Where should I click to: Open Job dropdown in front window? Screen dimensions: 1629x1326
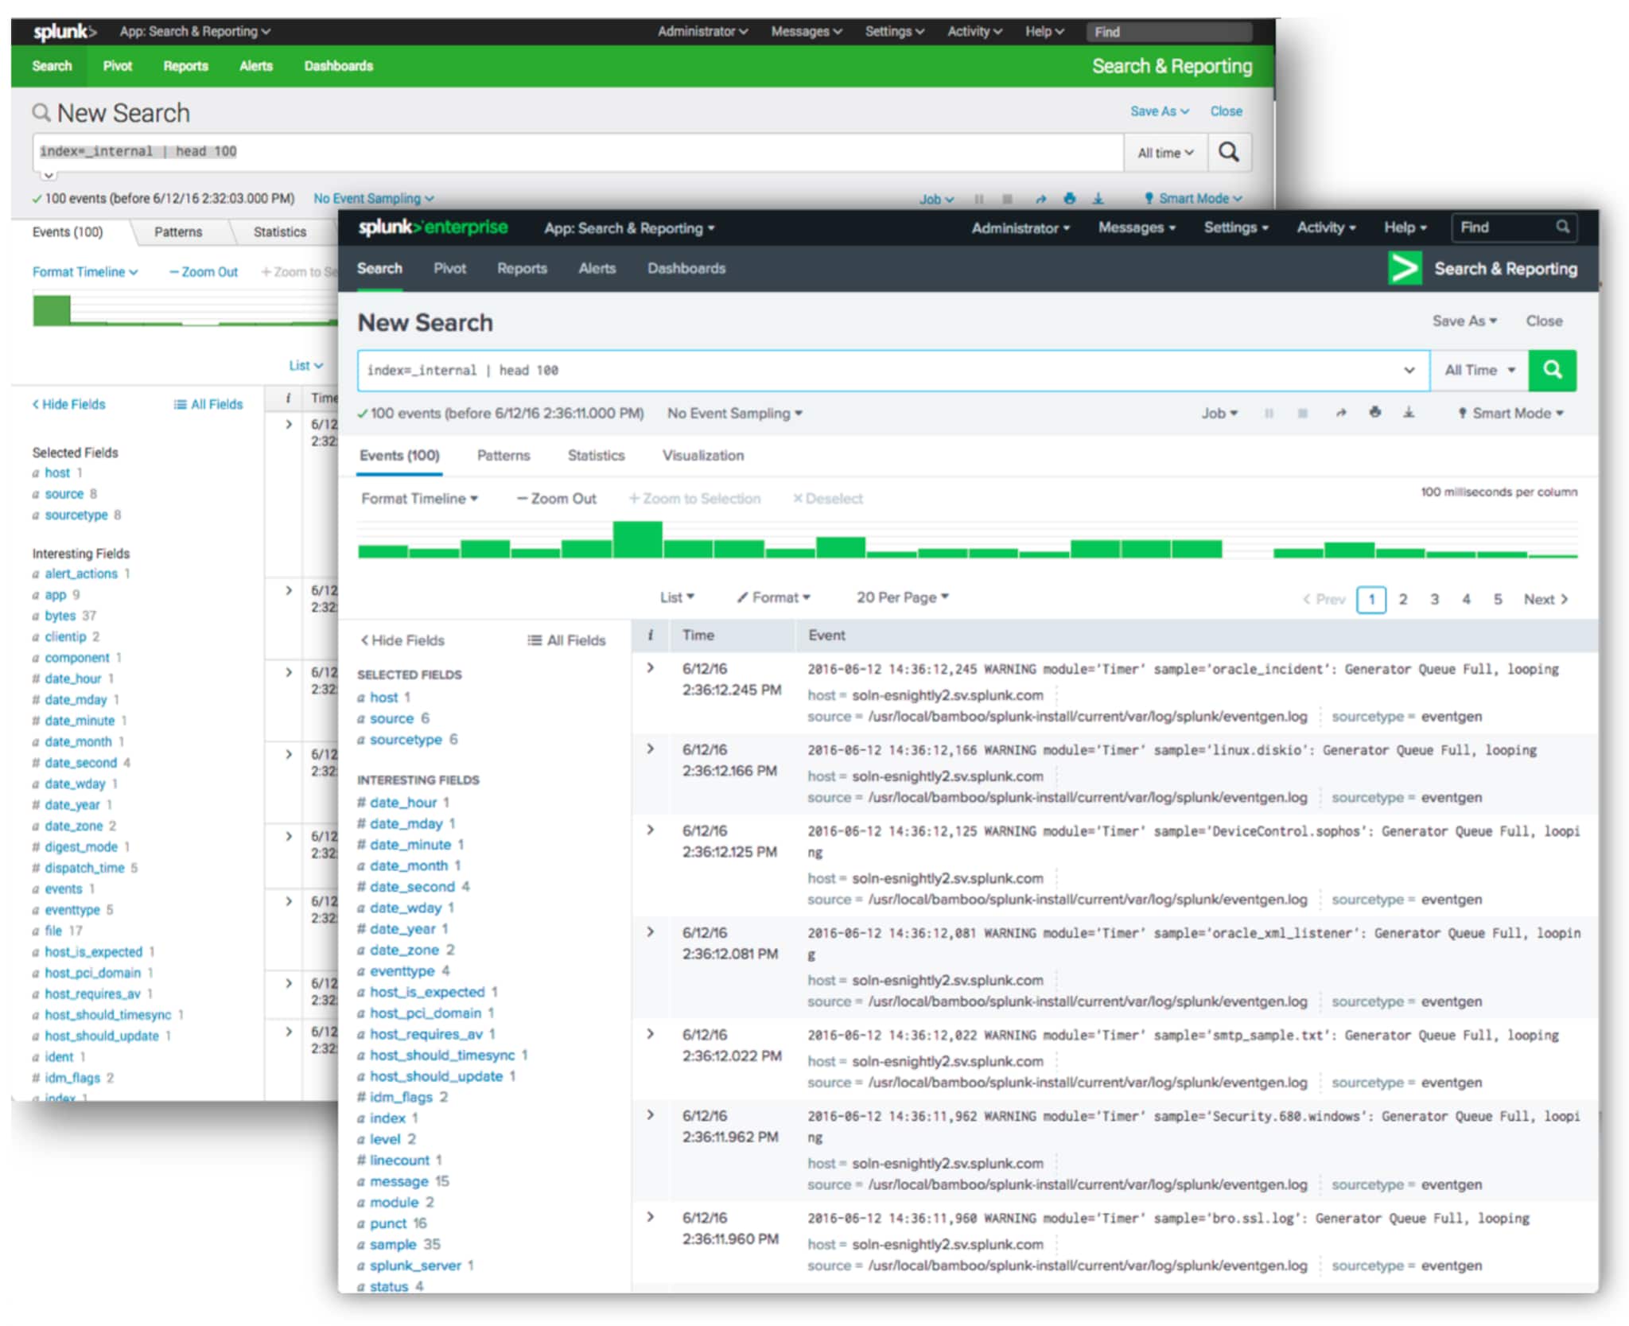(x=1219, y=413)
